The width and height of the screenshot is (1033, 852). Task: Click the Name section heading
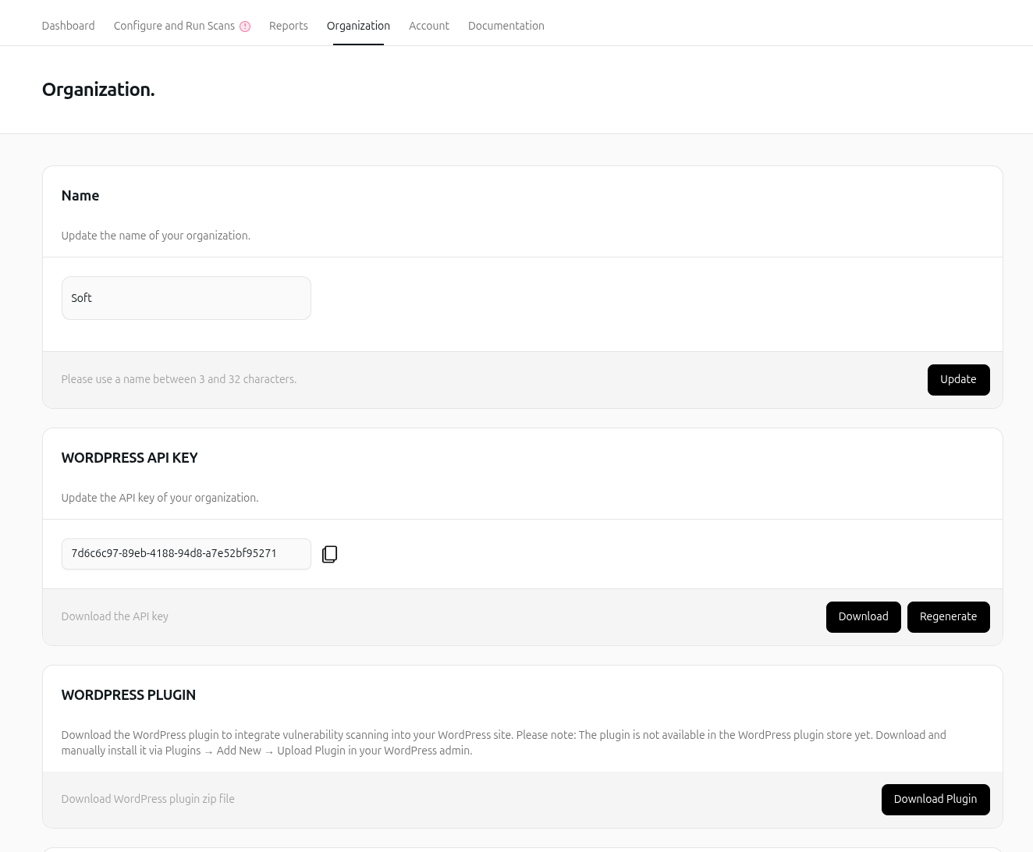tap(80, 196)
